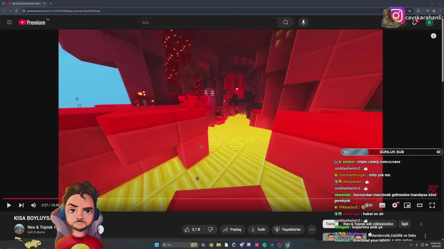Select Neo & Toprak adlı yükleyiciden chip

(368, 224)
